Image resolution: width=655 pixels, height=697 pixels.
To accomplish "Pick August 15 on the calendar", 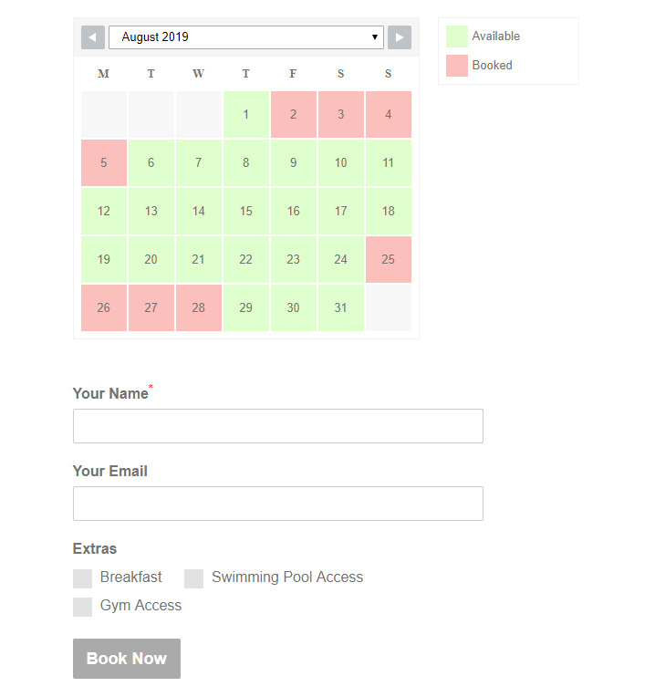I will coord(246,212).
